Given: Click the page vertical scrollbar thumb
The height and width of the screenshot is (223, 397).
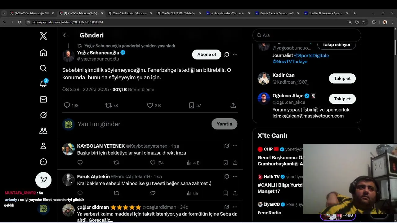Looking at the screenshot, I should pyautogui.click(x=395, y=47).
